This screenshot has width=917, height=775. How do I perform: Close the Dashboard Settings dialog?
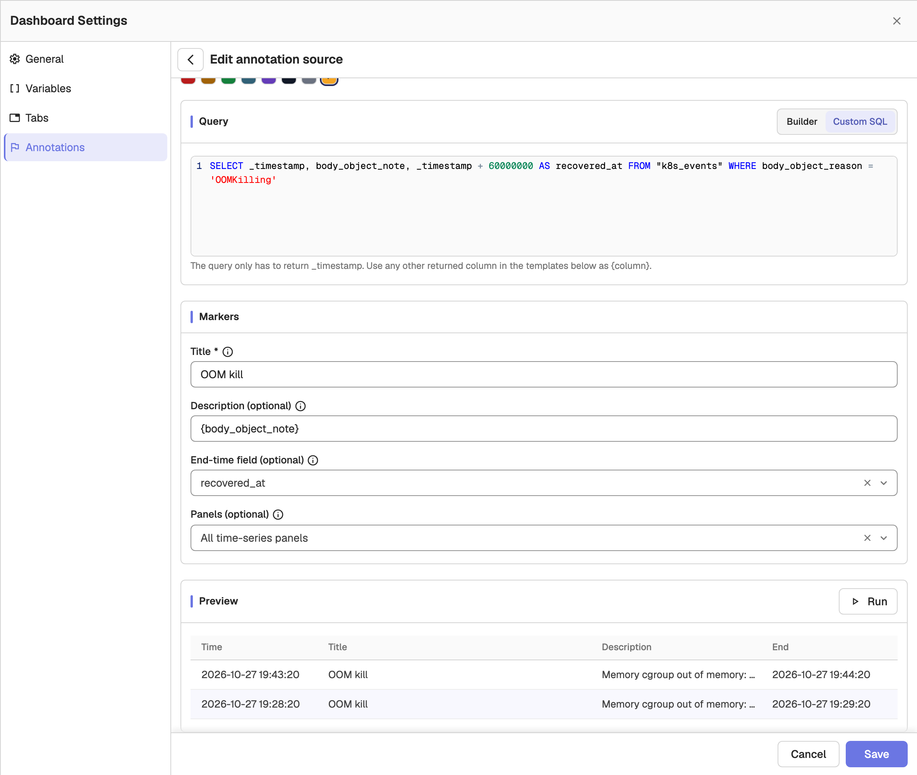tap(896, 21)
